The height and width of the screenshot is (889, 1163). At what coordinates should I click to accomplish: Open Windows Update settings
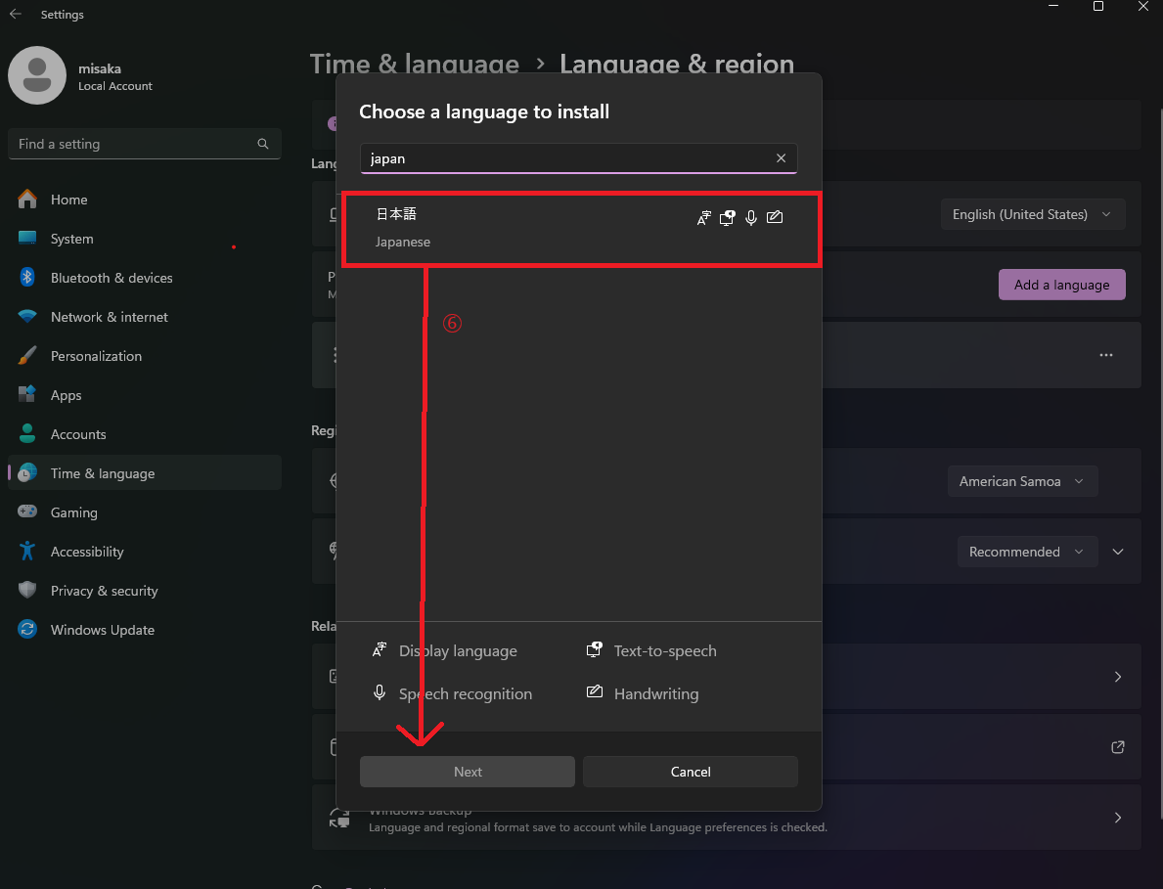tap(145, 630)
